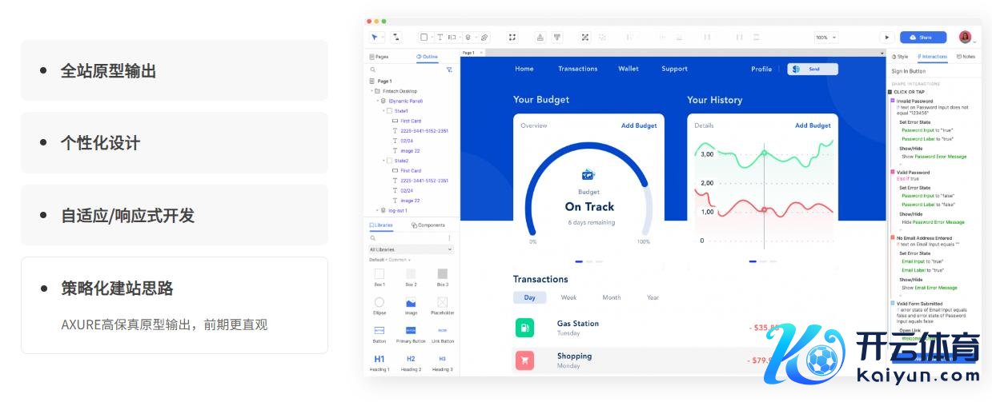The width and height of the screenshot is (992, 402).
Task: Click the user avatar icon
Action: (x=965, y=38)
